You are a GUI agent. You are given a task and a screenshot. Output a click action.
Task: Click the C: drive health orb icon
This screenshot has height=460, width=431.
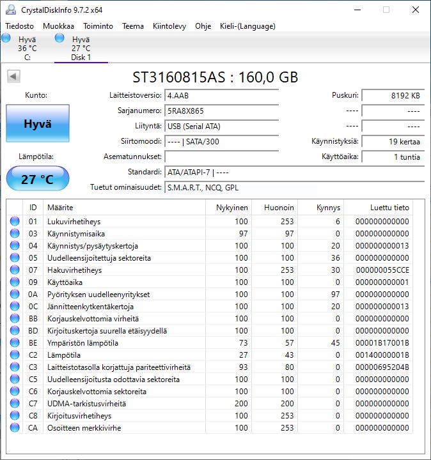(x=6, y=38)
